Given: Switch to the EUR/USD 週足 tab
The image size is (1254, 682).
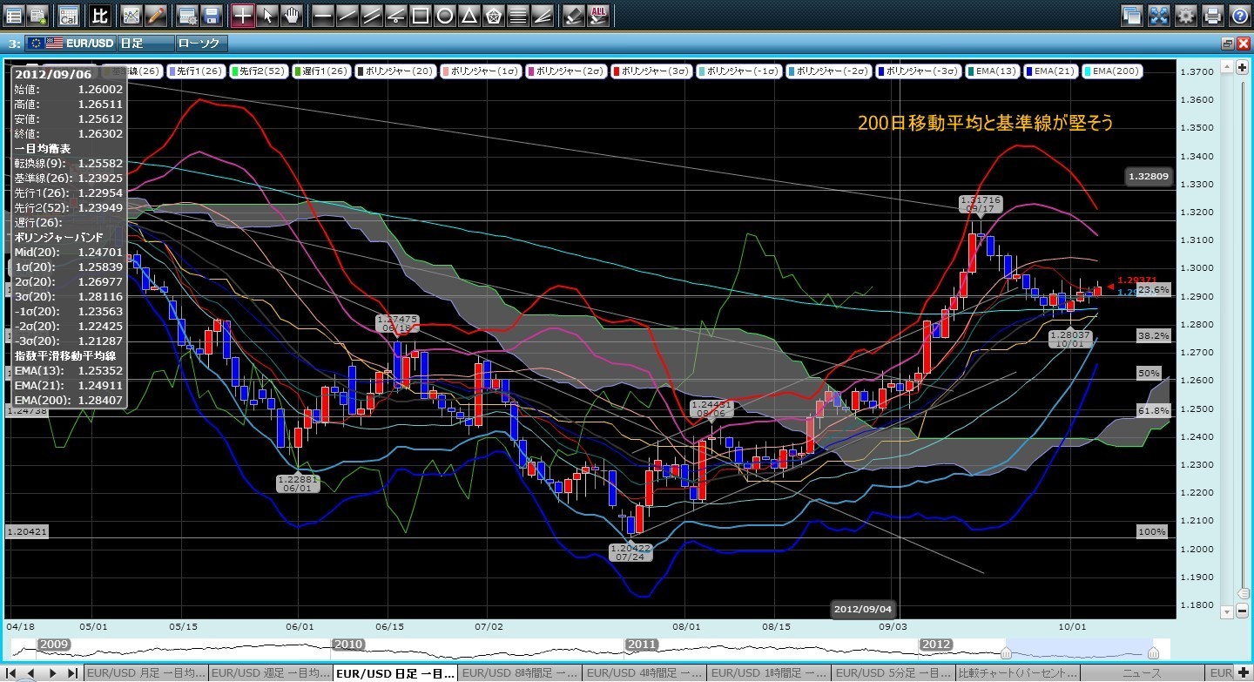Looking at the screenshot, I should tap(272, 673).
